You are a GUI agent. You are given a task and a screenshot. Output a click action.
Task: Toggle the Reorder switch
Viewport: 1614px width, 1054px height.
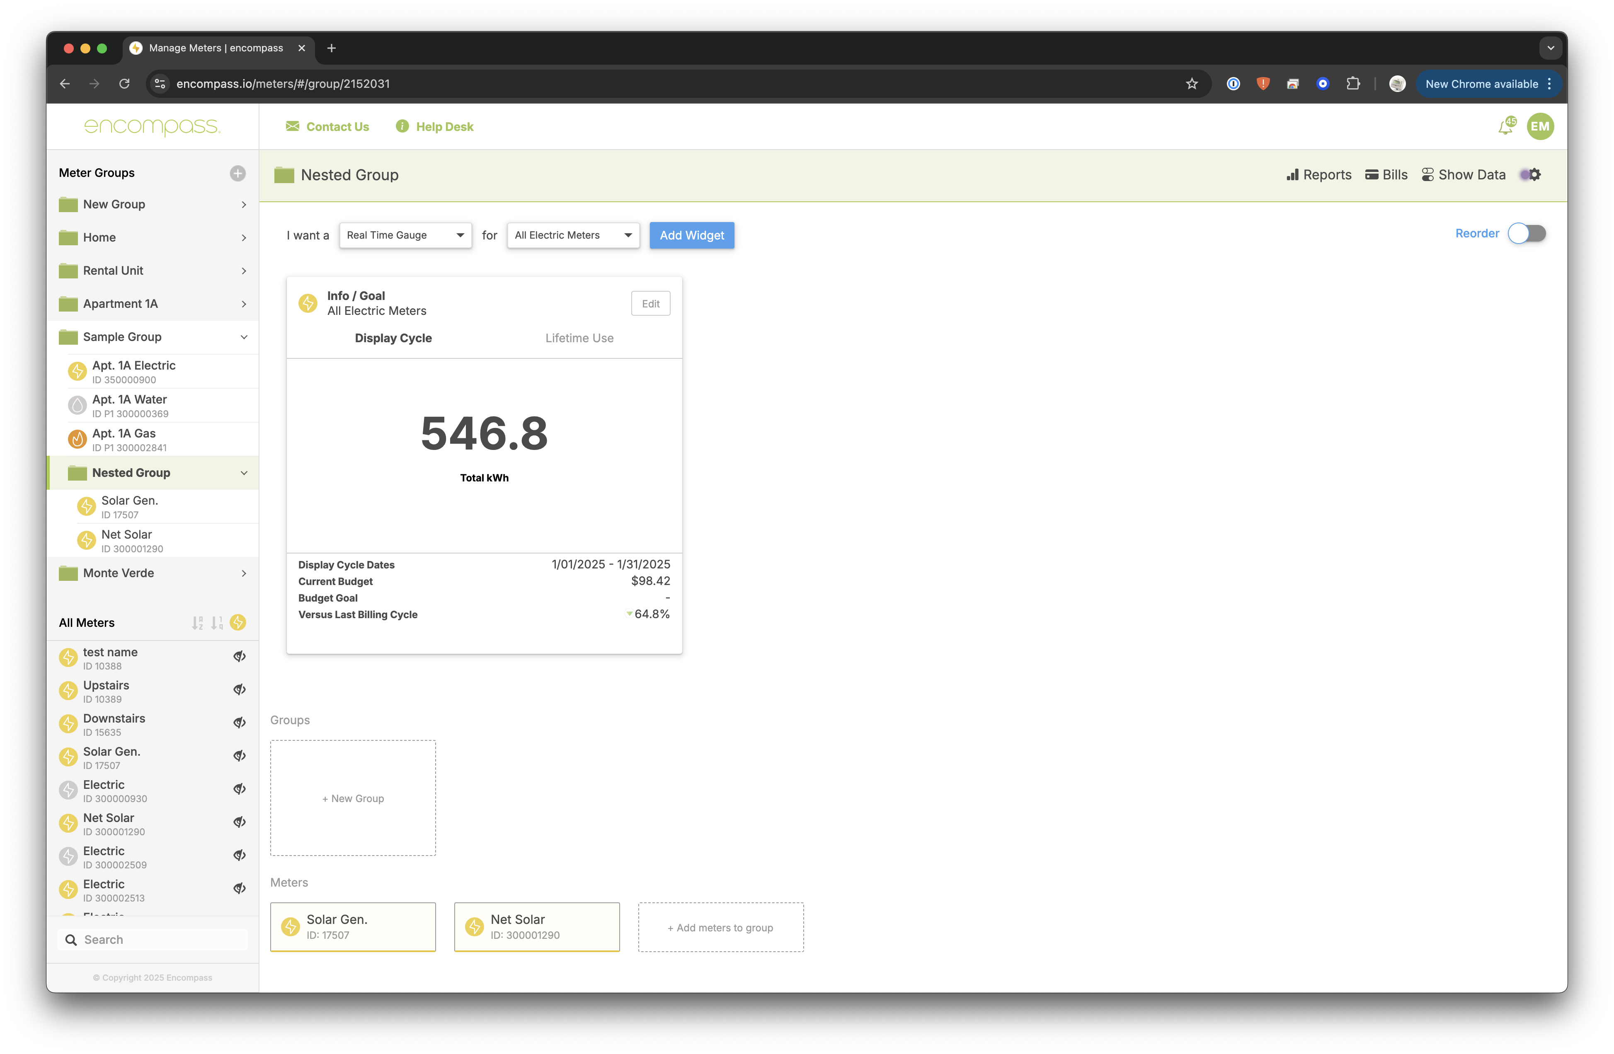tap(1527, 234)
